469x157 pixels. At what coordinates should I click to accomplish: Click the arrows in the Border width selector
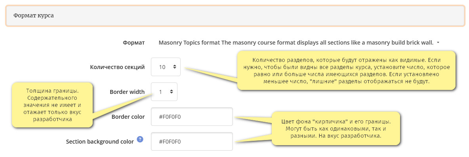pos(172,92)
